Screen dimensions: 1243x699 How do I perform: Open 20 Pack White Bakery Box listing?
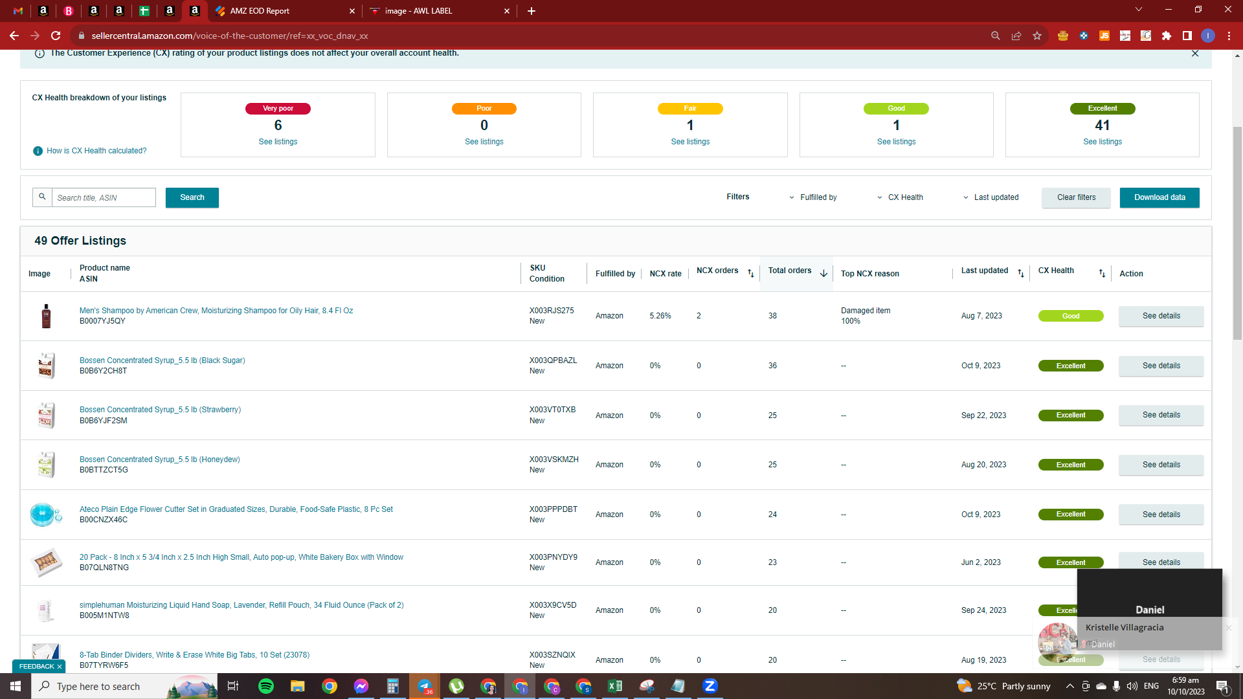coord(241,557)
